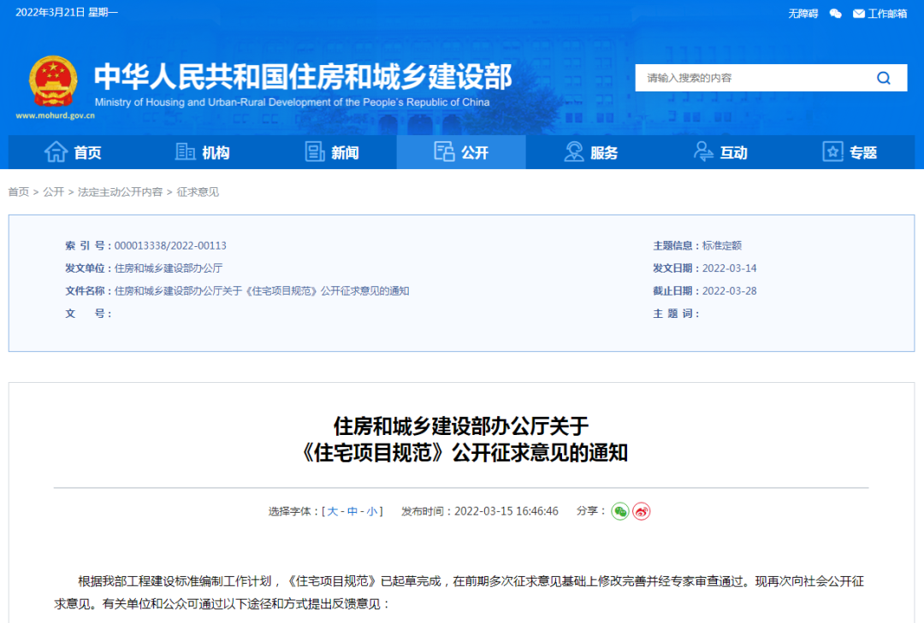Click the WeChat share icon
This screenshot has height=623, width=924.
(x=619, y=511)
